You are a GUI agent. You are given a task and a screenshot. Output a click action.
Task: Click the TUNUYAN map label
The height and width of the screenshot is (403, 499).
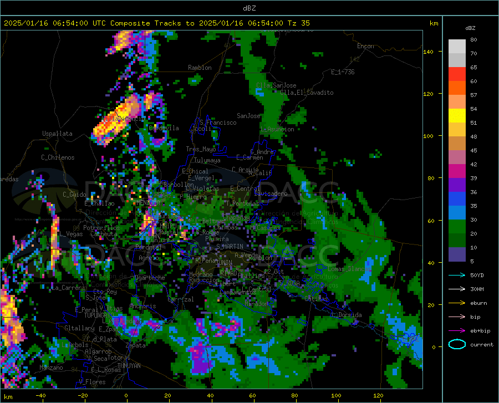[129, 365]
